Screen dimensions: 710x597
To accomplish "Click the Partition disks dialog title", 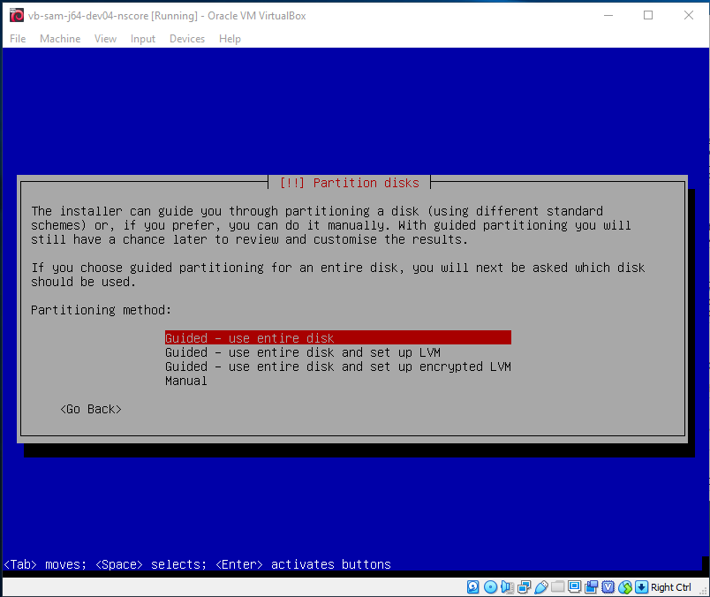I will [349, 183].
